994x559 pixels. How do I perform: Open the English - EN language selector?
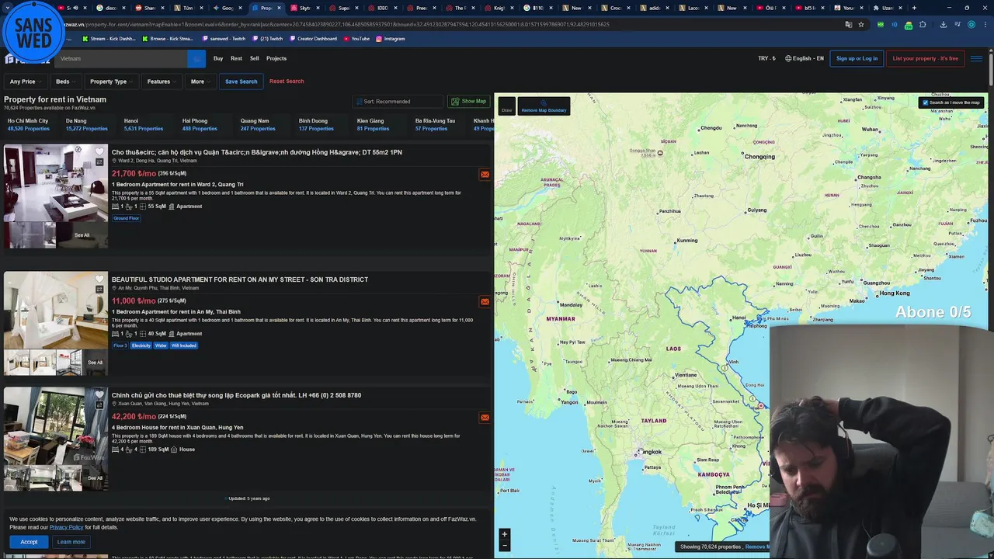[805, 58]
